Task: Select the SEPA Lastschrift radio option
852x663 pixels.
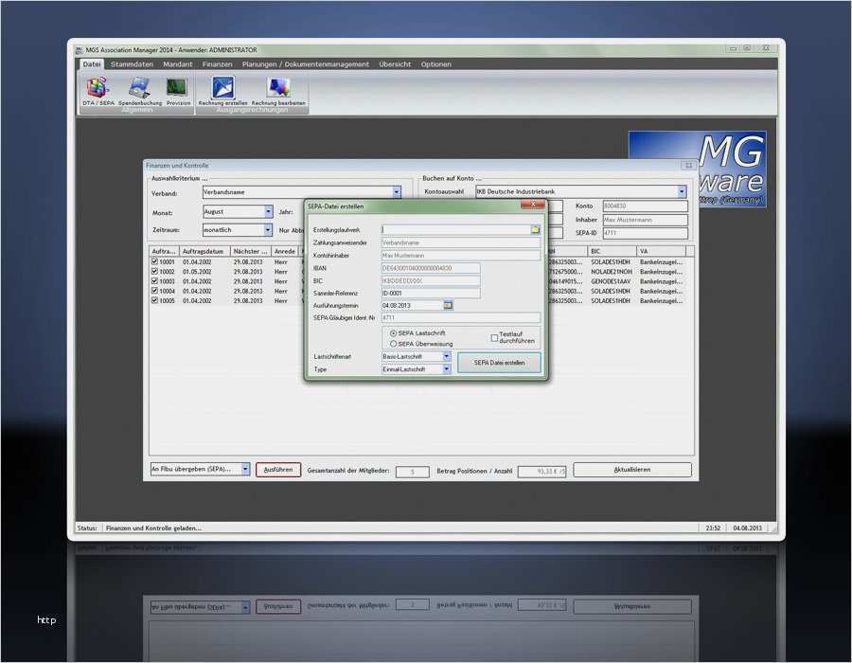Action: 394,333
